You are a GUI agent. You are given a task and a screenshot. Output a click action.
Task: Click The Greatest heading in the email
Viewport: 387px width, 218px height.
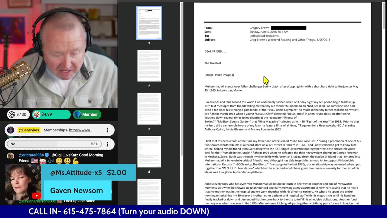click(x=213, y=63)
